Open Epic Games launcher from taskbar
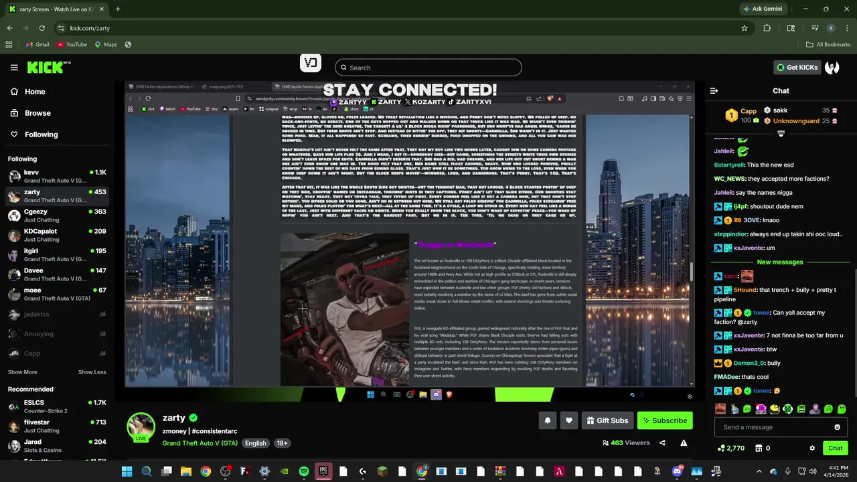Image resolution: width=857 pixels, height=482 pixels. click(323, 471)
